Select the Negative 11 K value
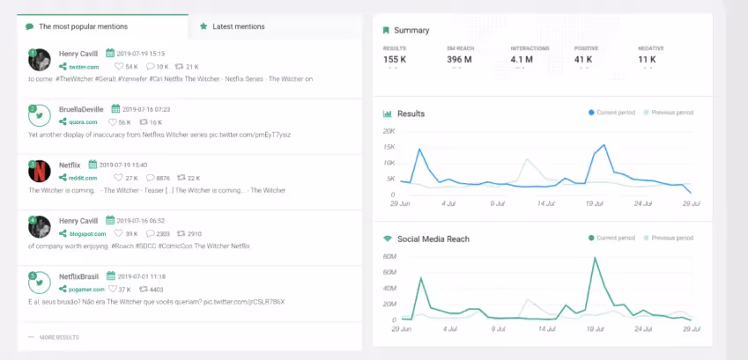The width and height of the screenshot is (748, 360). click(x=647, y=60)
